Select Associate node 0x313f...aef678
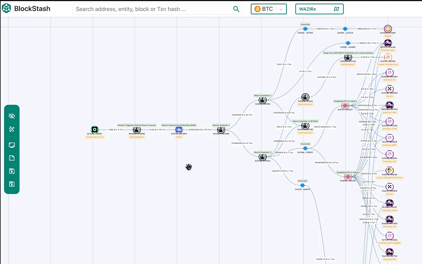 302,185
